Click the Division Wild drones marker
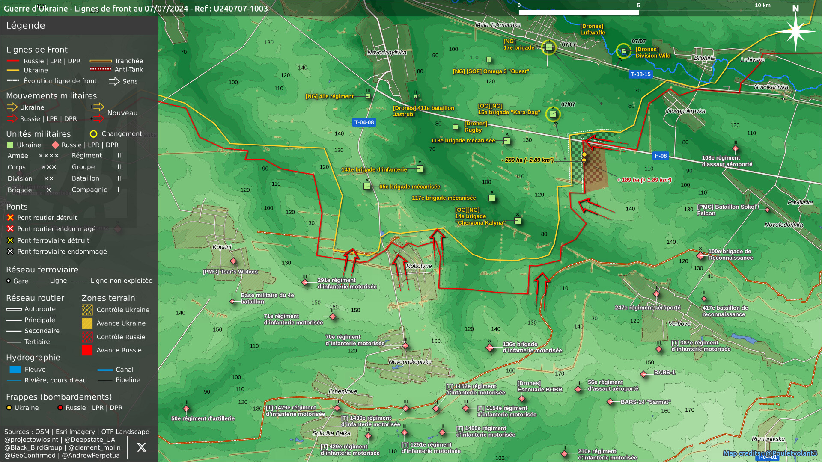This screenshot has width=822, height=462. pos(624,51)
